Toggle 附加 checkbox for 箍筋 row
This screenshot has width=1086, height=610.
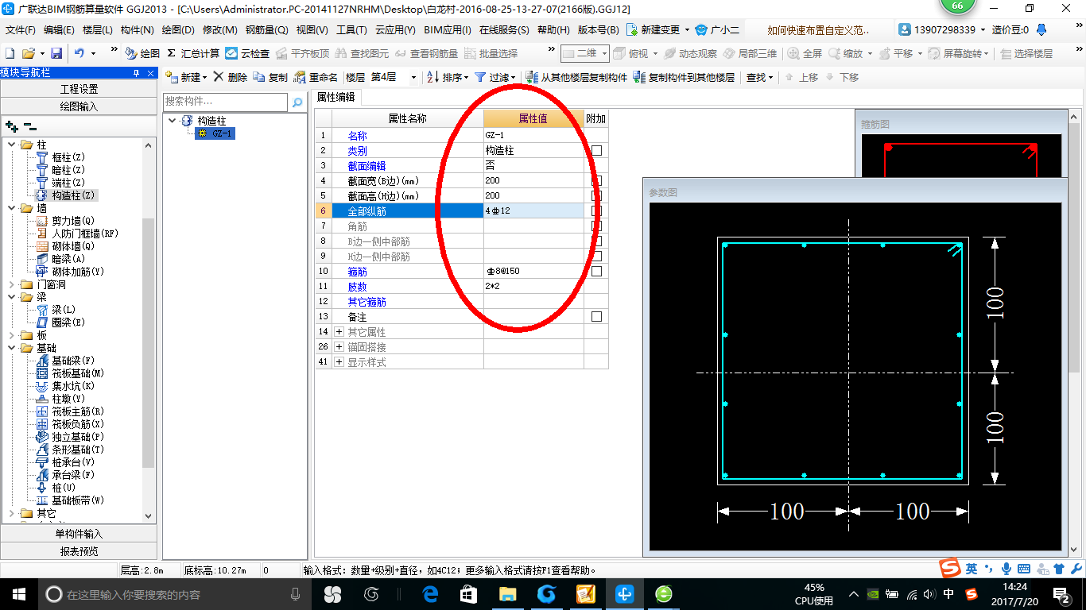pyautogui.click(x=596, y=271)
